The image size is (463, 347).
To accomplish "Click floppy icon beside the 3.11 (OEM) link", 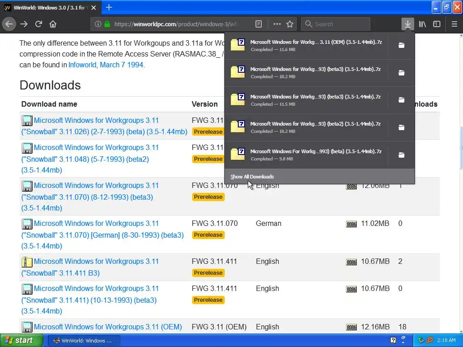I will coord(27,327).
